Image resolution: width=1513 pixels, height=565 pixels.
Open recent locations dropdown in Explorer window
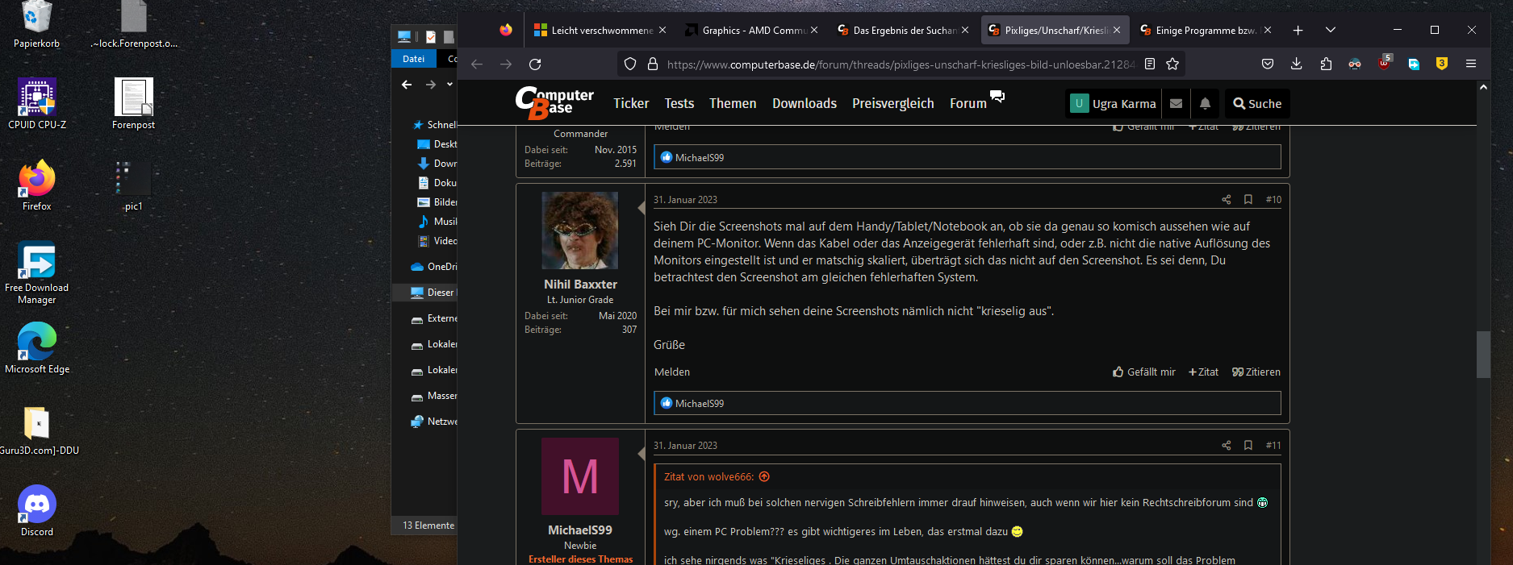click(x=449, y=84)
